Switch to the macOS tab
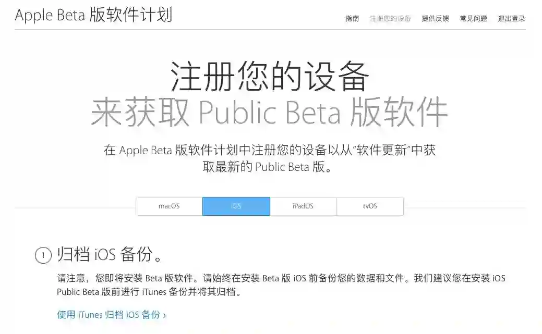 coord(169,206)
